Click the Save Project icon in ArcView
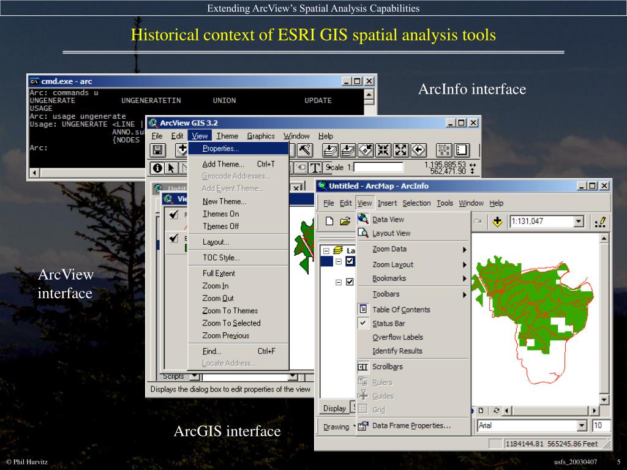The image size is (627, 470). (157, 151)
